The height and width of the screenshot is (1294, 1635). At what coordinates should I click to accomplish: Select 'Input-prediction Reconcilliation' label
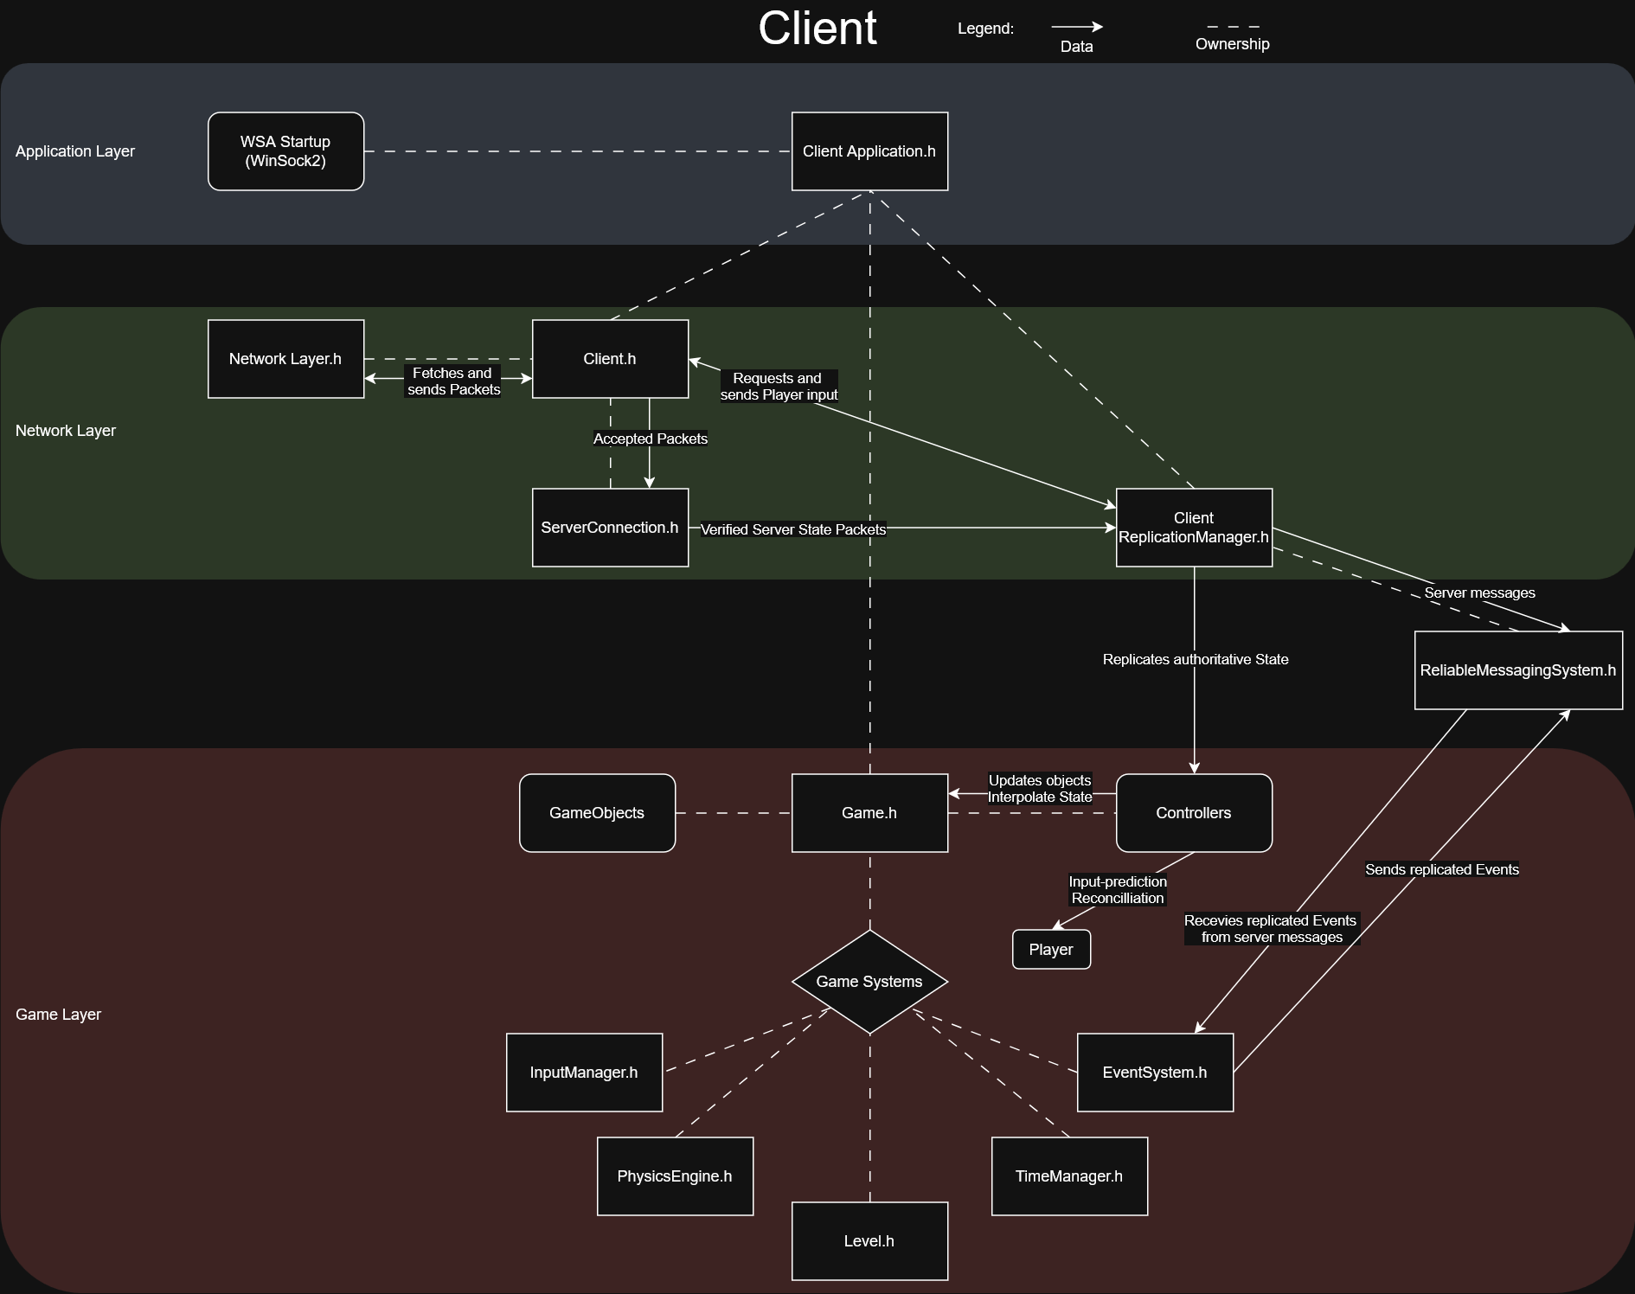[x=1118, y=890]
